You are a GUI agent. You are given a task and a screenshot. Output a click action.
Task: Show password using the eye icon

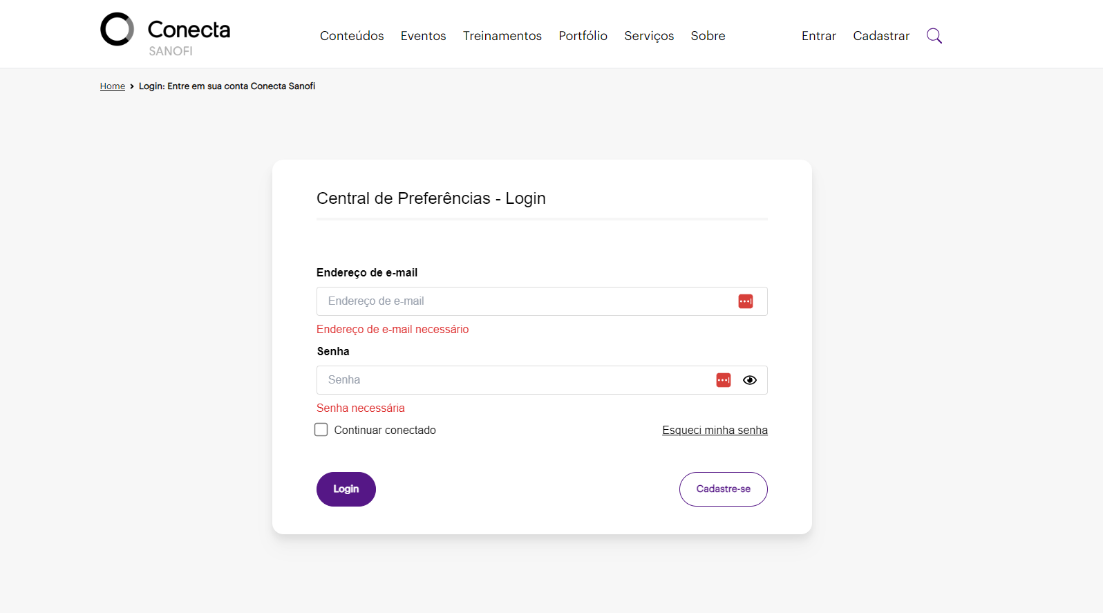(x=749, y=380)
